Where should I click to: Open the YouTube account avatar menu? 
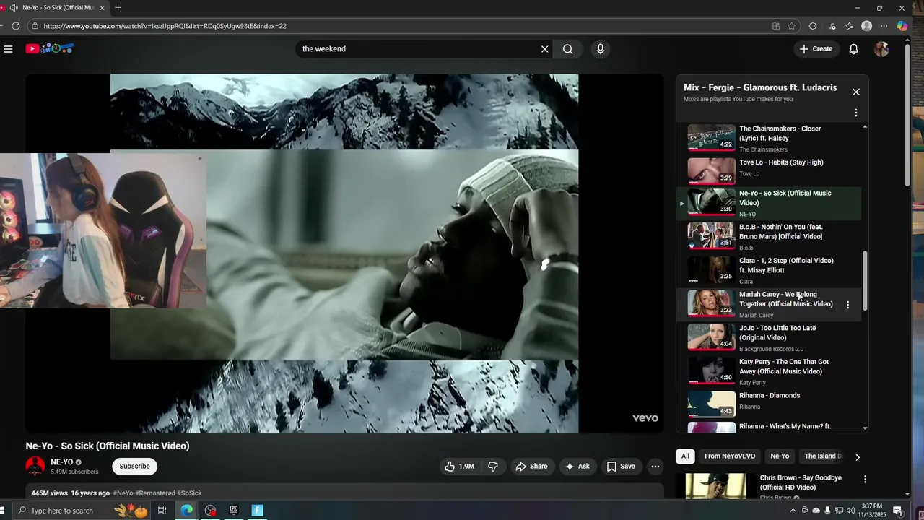click(881, 49)
